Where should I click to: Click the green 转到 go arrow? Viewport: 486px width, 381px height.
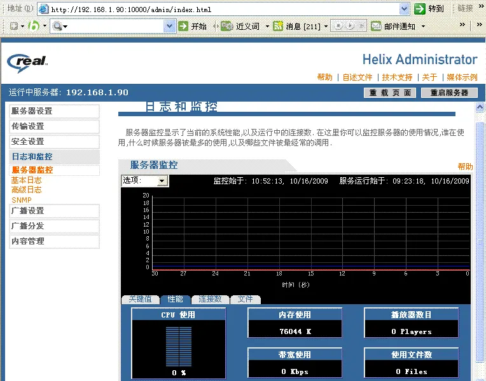click(x=420, y=9)
